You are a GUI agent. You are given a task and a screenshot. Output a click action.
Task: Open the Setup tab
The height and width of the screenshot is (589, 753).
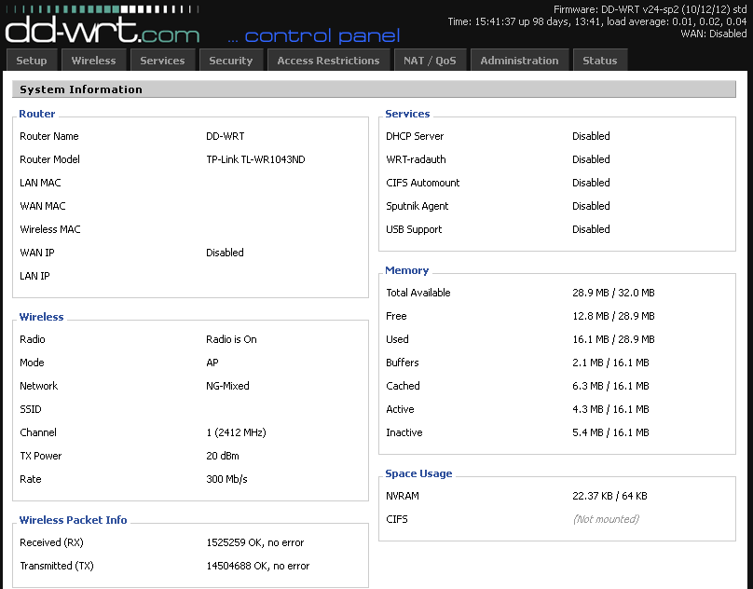click(x=32, y=61)
